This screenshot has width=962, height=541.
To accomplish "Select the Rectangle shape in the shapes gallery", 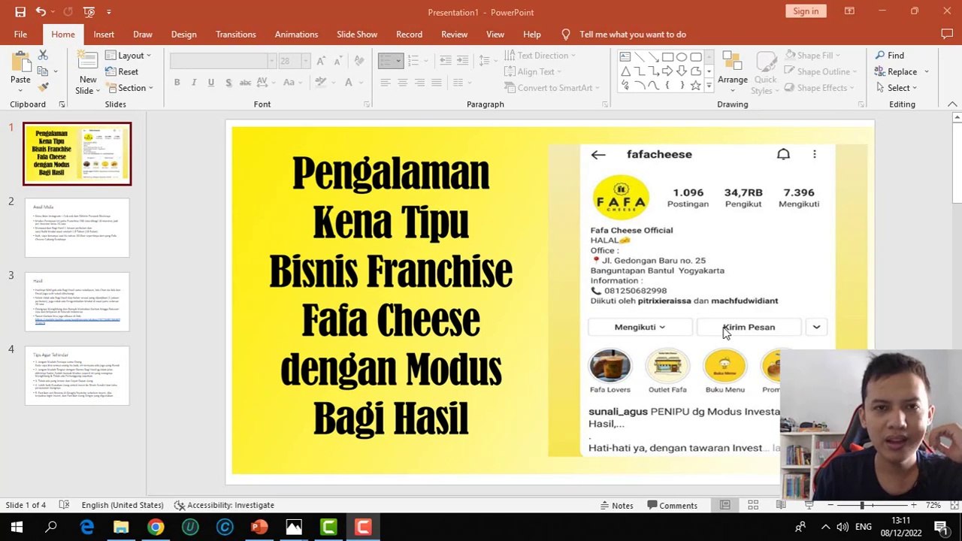I will pos(667,57).
